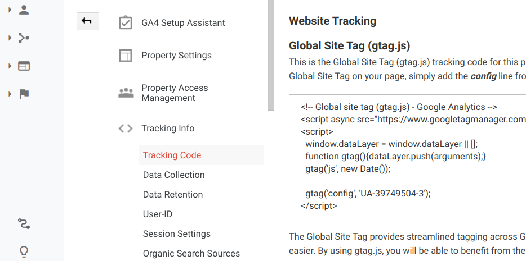Click inside the gtag.js tracking code box
Image resolution: width=526 pixels, height=261 pixels.
pos(407,156)
